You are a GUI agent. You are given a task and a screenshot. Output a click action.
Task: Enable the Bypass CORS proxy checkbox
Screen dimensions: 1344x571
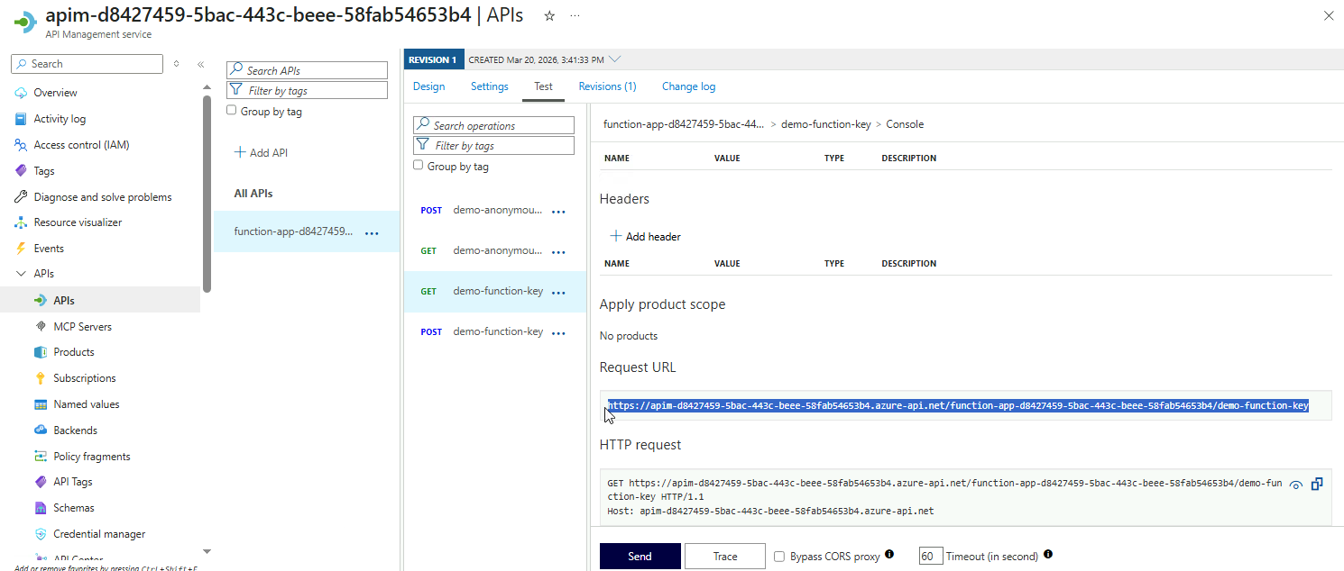[779, 557]
